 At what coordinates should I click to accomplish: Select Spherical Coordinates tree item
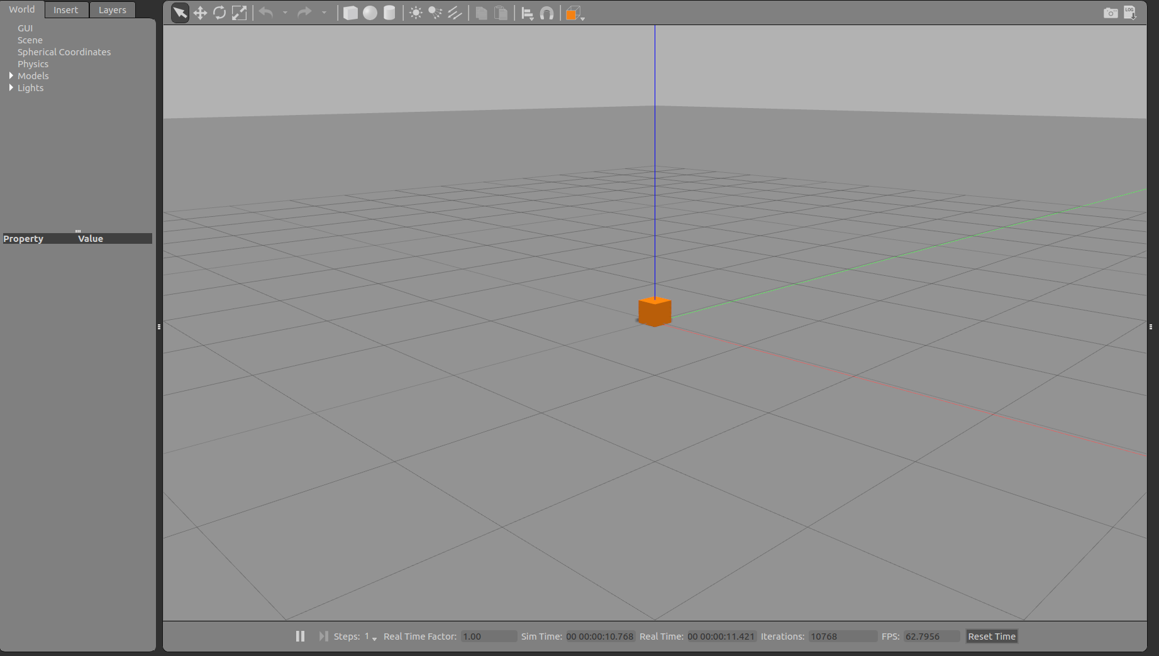click(64, 52)
